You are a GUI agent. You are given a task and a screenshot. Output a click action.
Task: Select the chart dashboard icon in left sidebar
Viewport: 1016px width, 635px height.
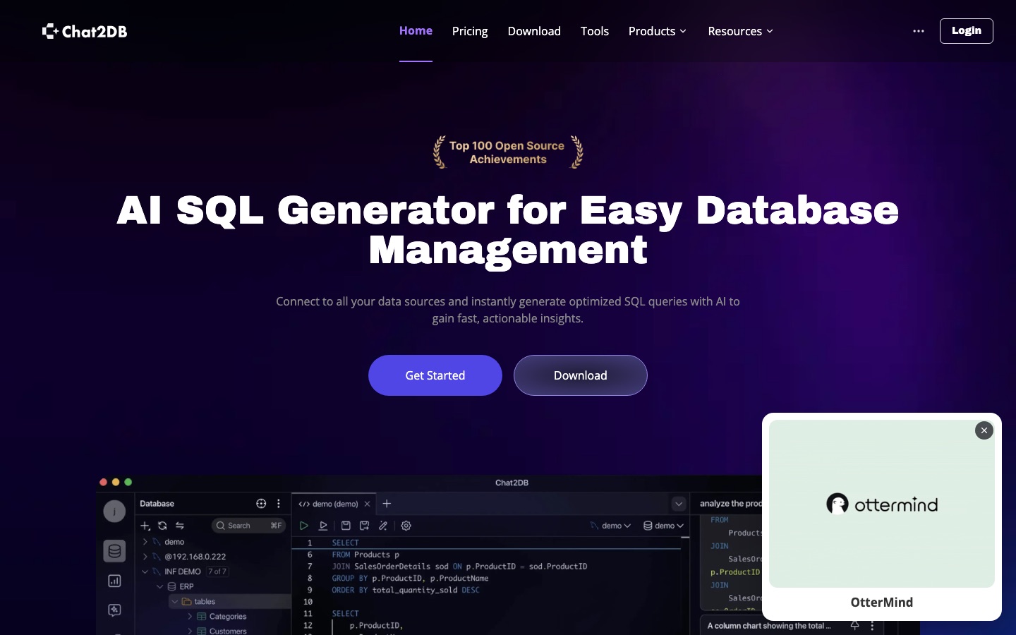click(114, 581)
